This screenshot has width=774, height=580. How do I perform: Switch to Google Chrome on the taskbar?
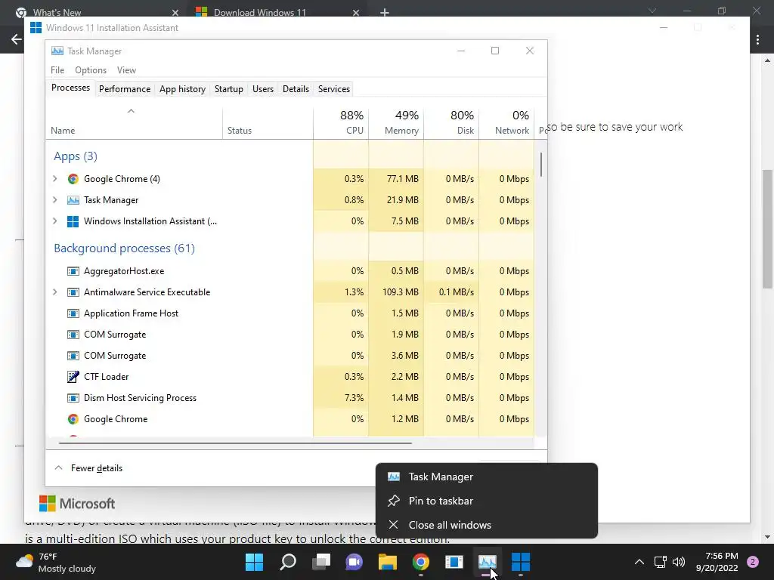click(x=420, y=562)
